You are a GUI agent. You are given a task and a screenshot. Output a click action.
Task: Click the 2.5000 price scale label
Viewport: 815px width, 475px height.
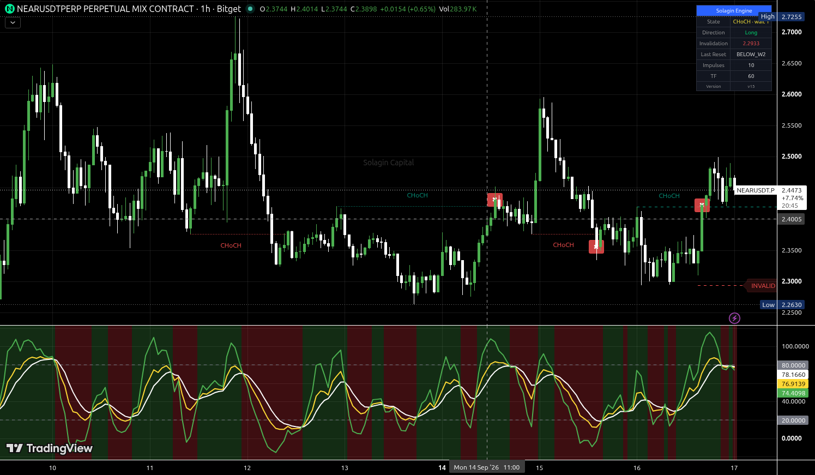click(x=792, y=157)
